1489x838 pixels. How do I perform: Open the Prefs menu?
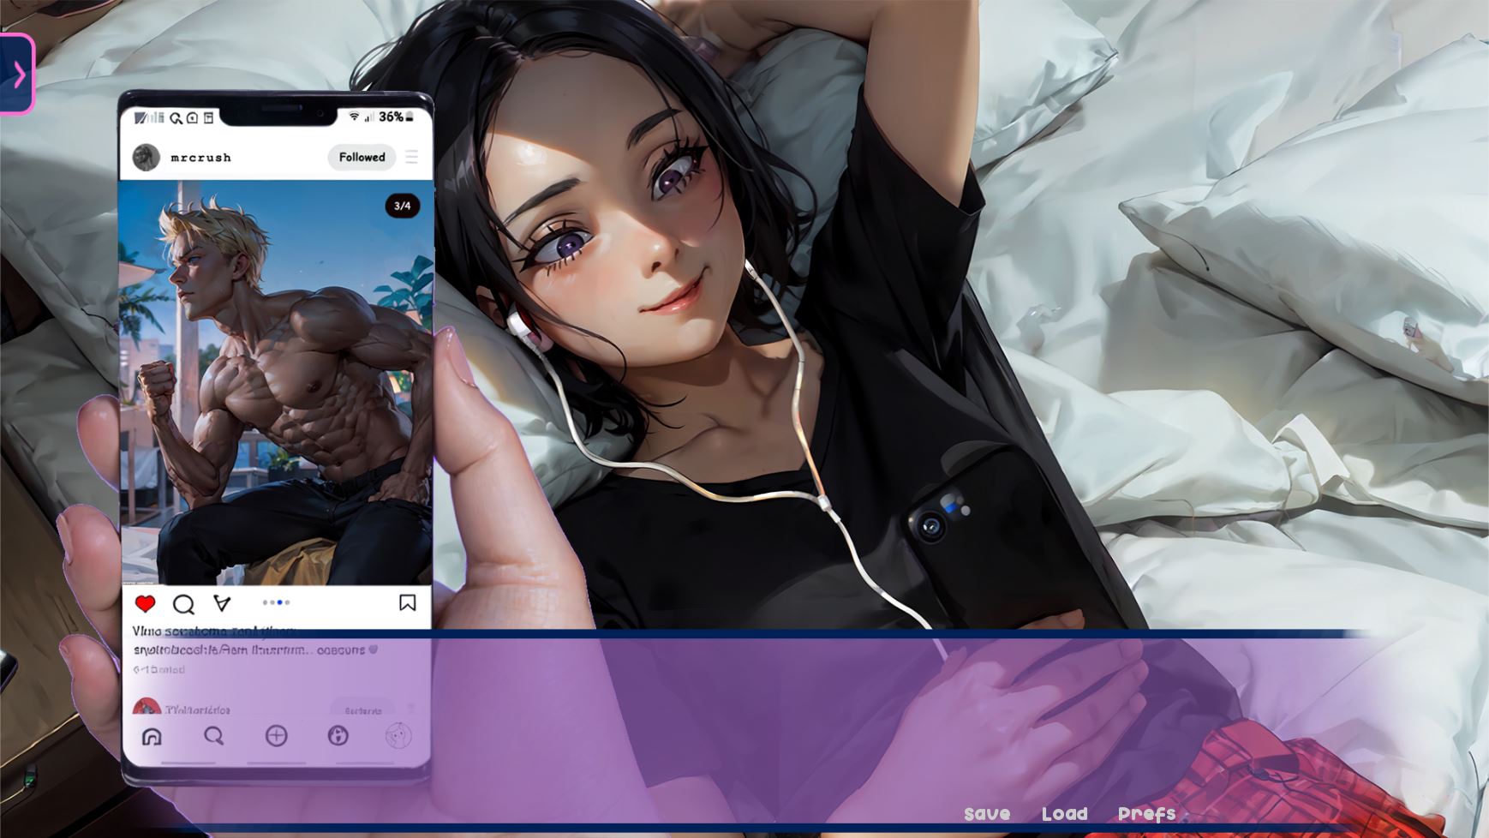1146,814
